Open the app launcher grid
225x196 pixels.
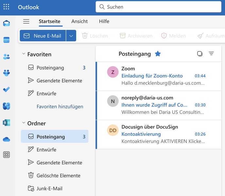click(6, 7)
